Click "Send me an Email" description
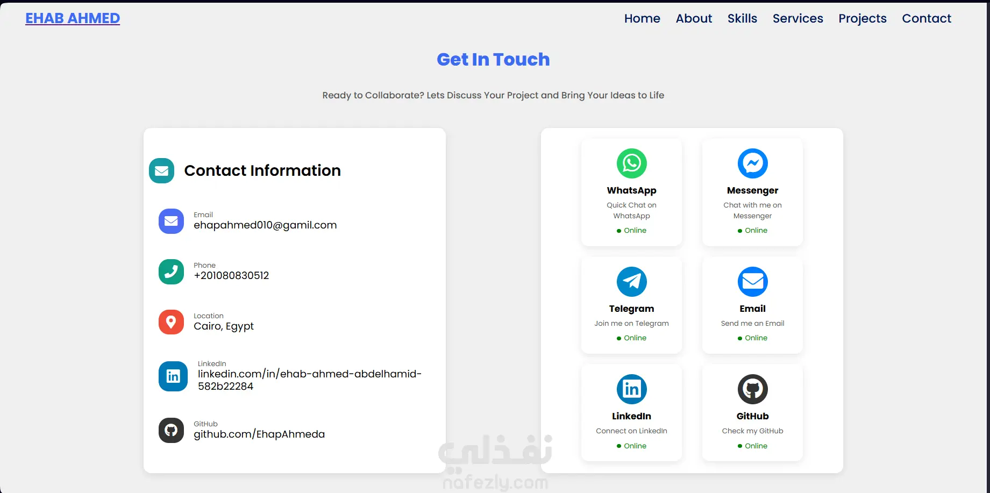The image size is (990, 493). tap(753, 323)
